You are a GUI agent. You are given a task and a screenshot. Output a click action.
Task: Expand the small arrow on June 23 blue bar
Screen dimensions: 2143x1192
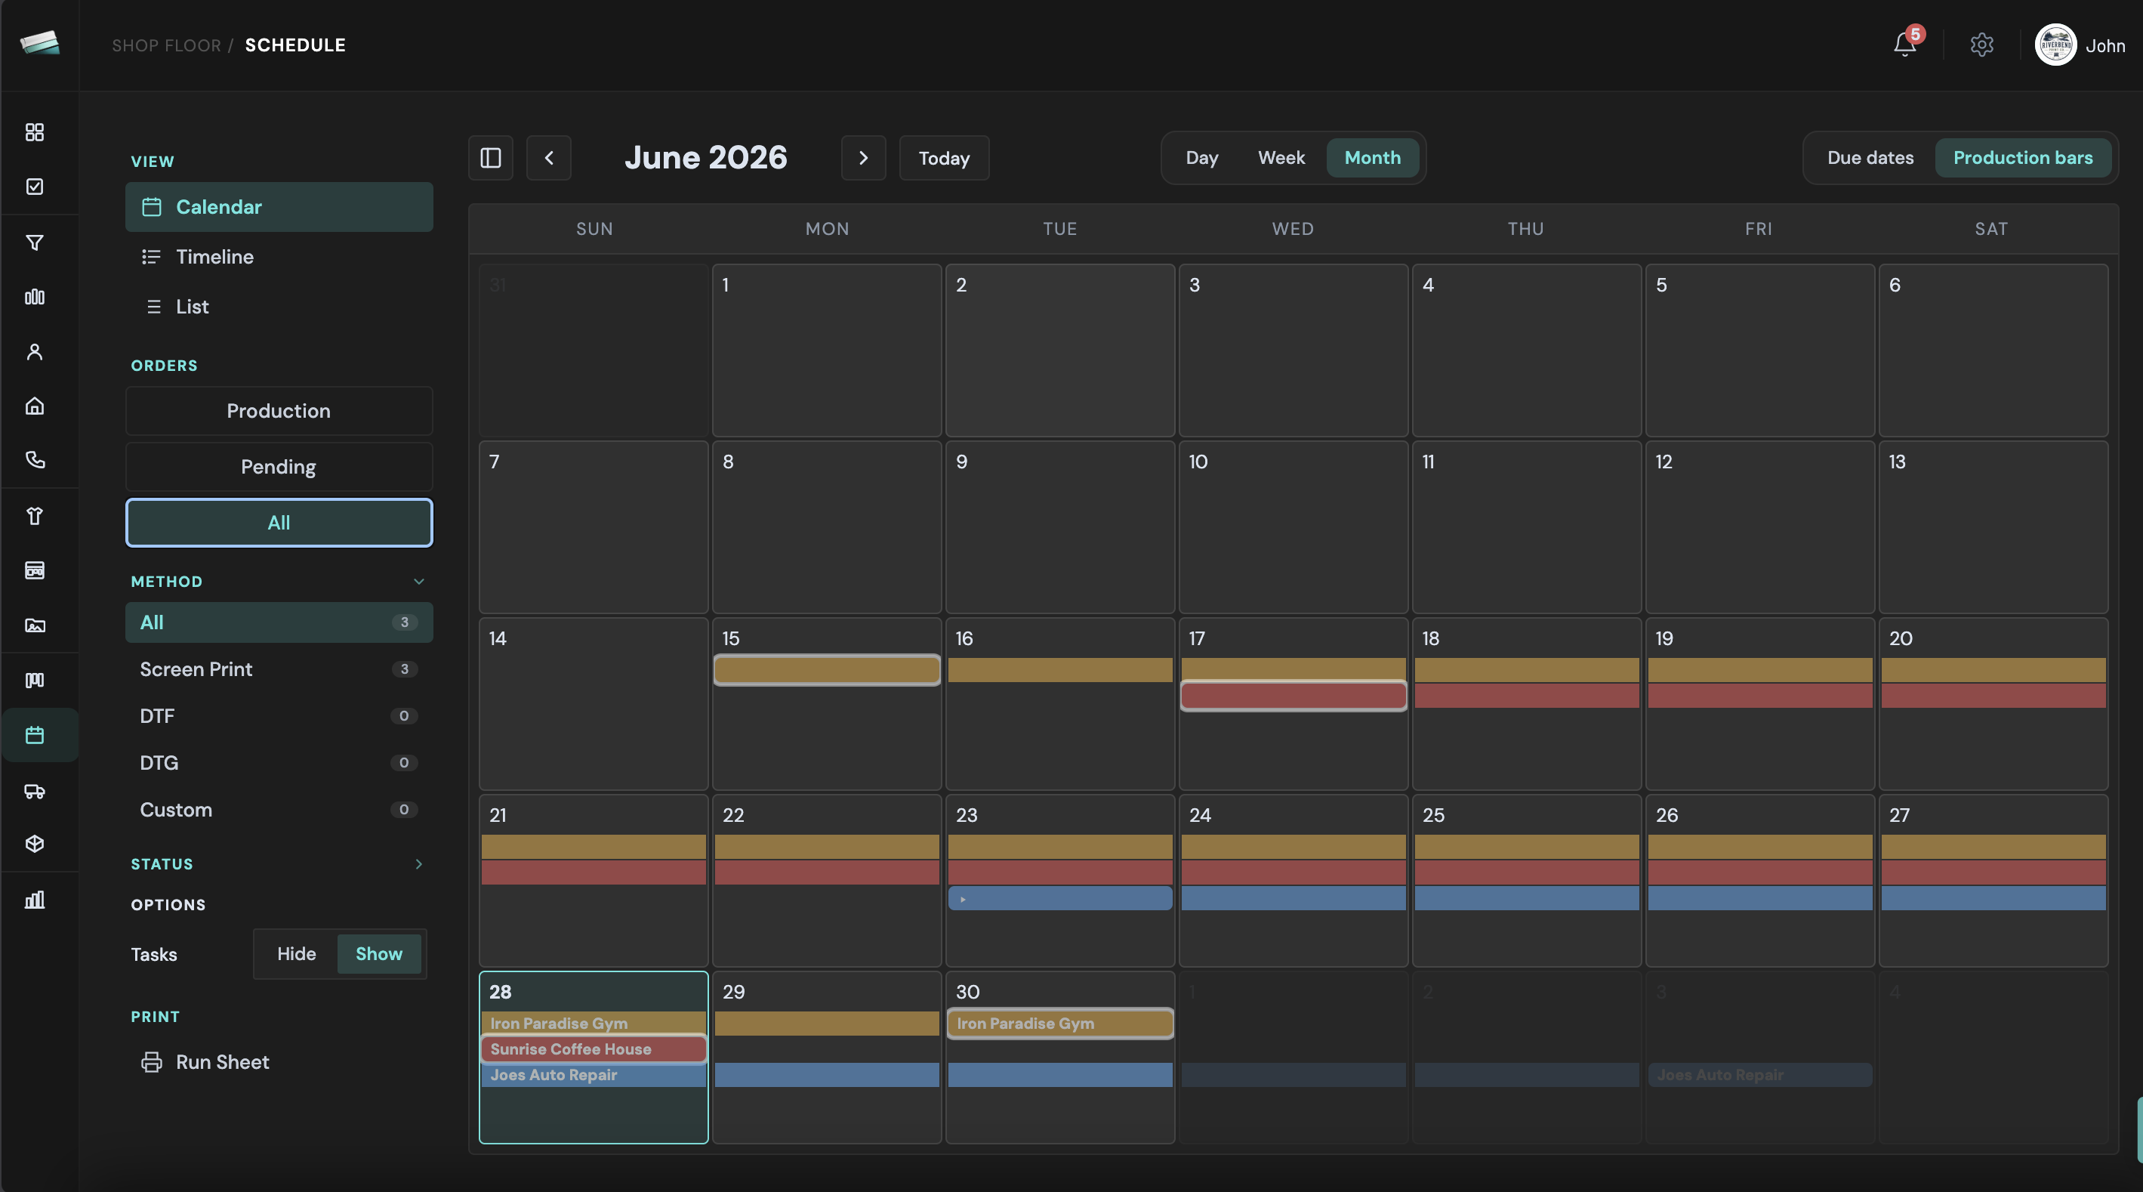pyautogui.click(x=963, y=899)
